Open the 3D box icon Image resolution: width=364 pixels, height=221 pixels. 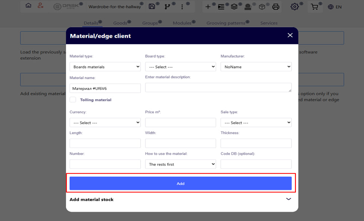262,7
